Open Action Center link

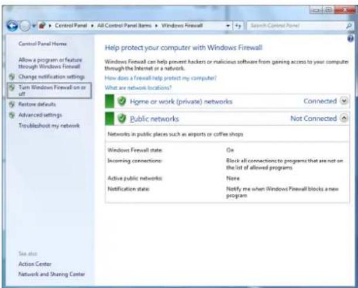coord(35,264)
